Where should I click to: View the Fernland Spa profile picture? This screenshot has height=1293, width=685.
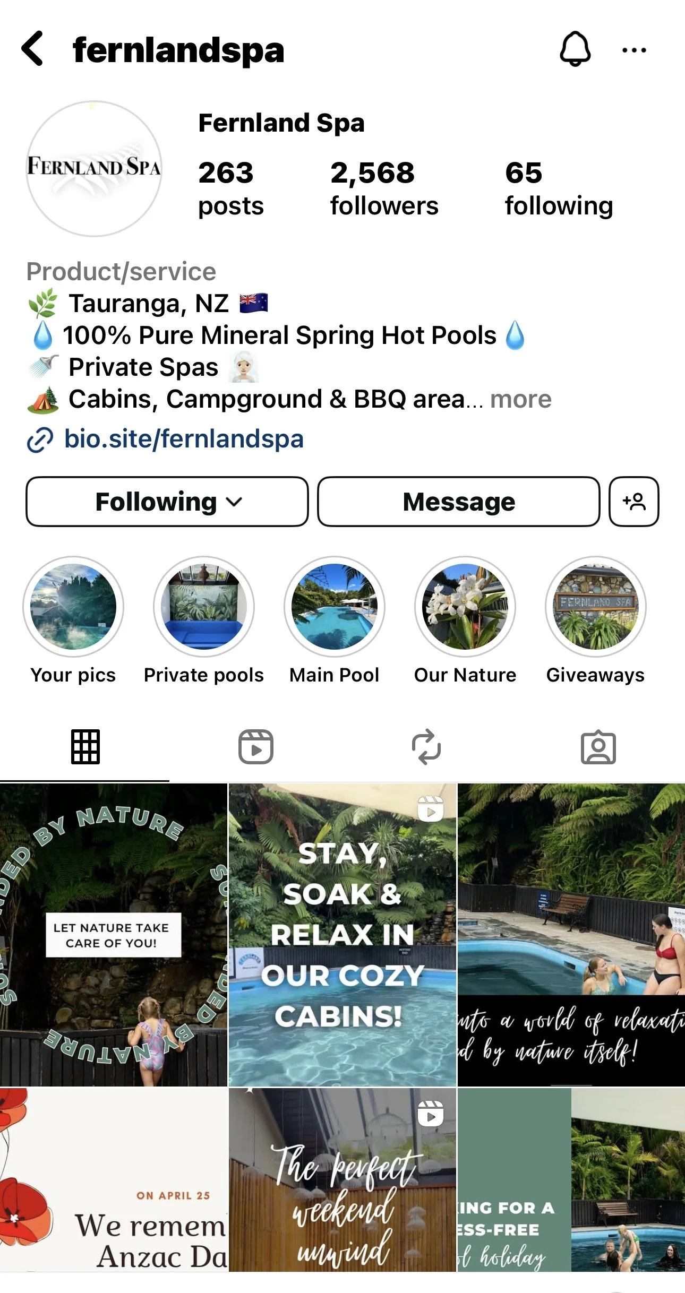[x=94, y=169]
